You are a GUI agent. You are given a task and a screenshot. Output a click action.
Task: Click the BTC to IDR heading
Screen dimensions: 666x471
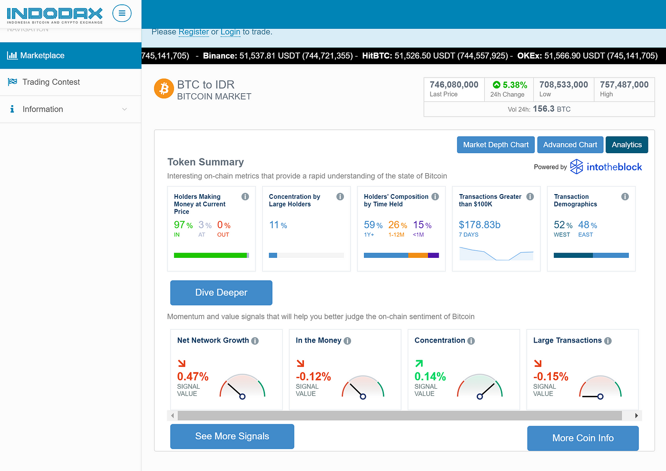[206, 85]
